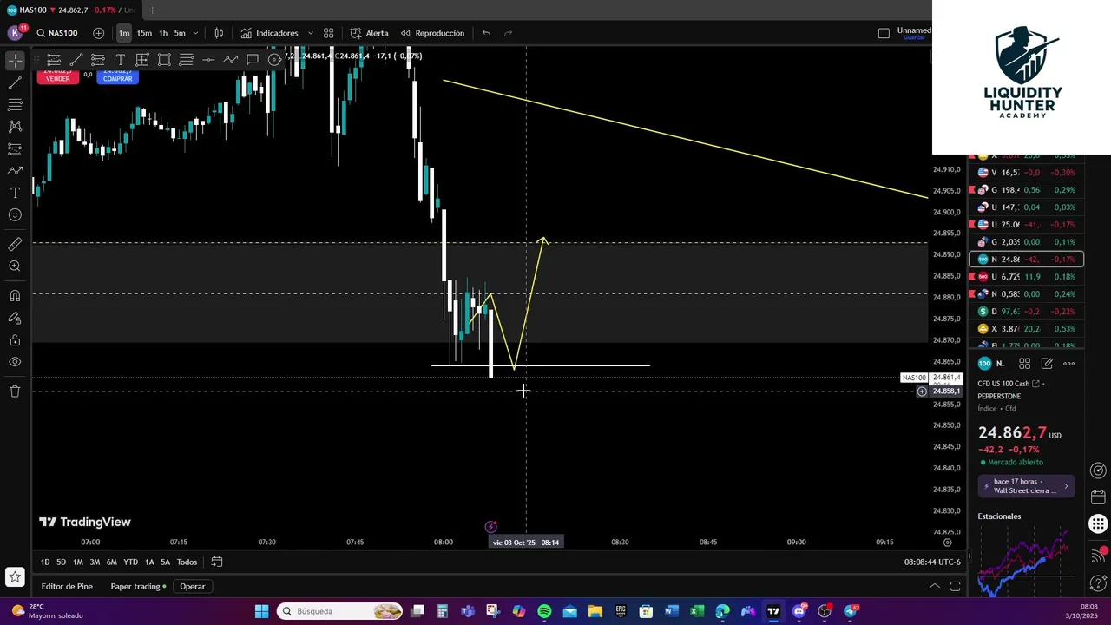This screenshot has height=625, width=1111.
Task: Open chart settings gear on time axis
Action: point(947,542)
